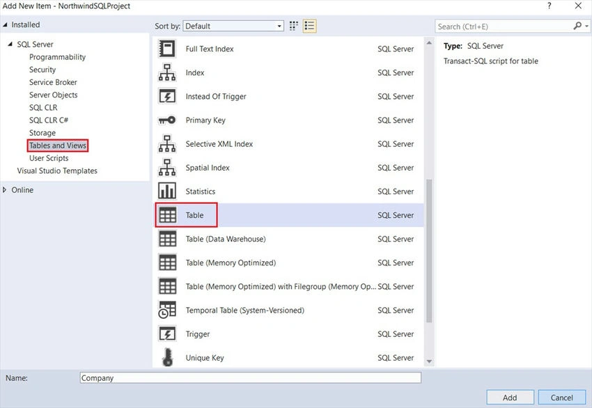Select Tables and Views category
The height and width of the screenshot is (408, 592).
58,146
